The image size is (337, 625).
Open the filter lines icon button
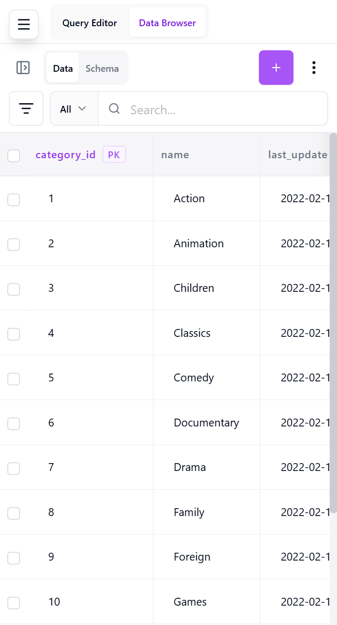click(x=26, y=108)
